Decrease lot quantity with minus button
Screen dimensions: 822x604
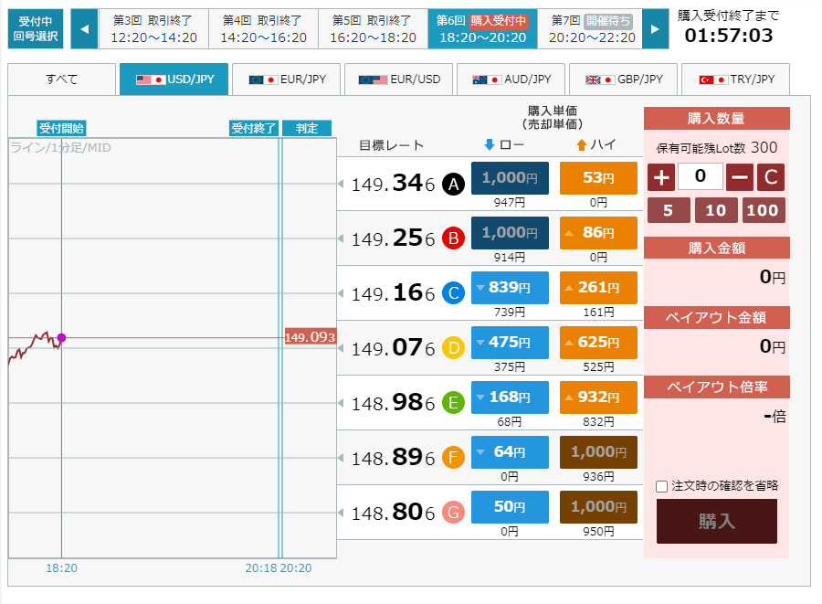click(x=740, y=177)
